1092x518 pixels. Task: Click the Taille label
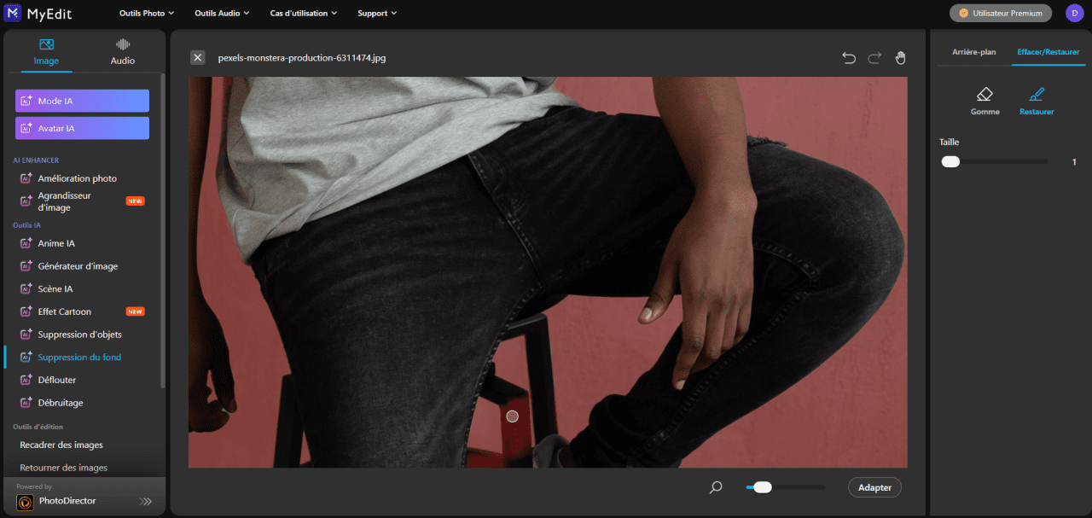coord(950,143)
